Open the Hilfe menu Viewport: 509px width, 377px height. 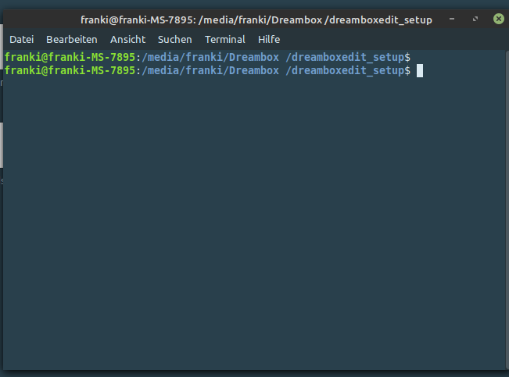tap(269, 40)
